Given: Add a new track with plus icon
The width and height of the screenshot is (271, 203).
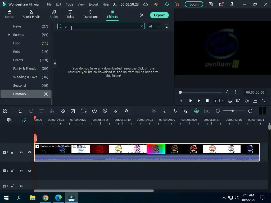Looking at the screenshot, I should (x=9, y=120).
